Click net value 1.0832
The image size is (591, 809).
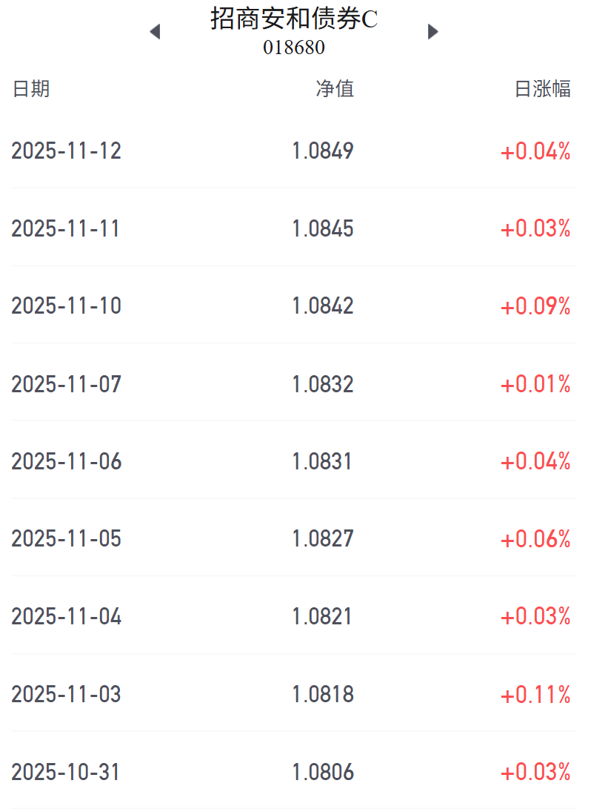tap(323, 384)
